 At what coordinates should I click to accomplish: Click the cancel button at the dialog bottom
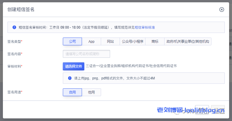coord(202,110)
